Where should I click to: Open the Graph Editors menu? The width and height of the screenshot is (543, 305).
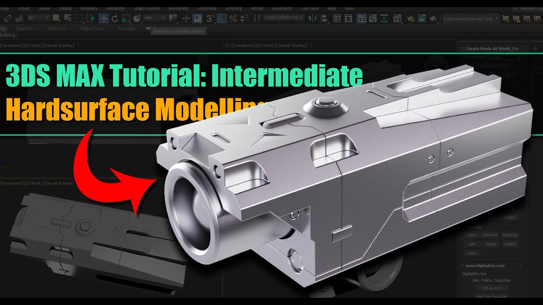tap(147, 8)
